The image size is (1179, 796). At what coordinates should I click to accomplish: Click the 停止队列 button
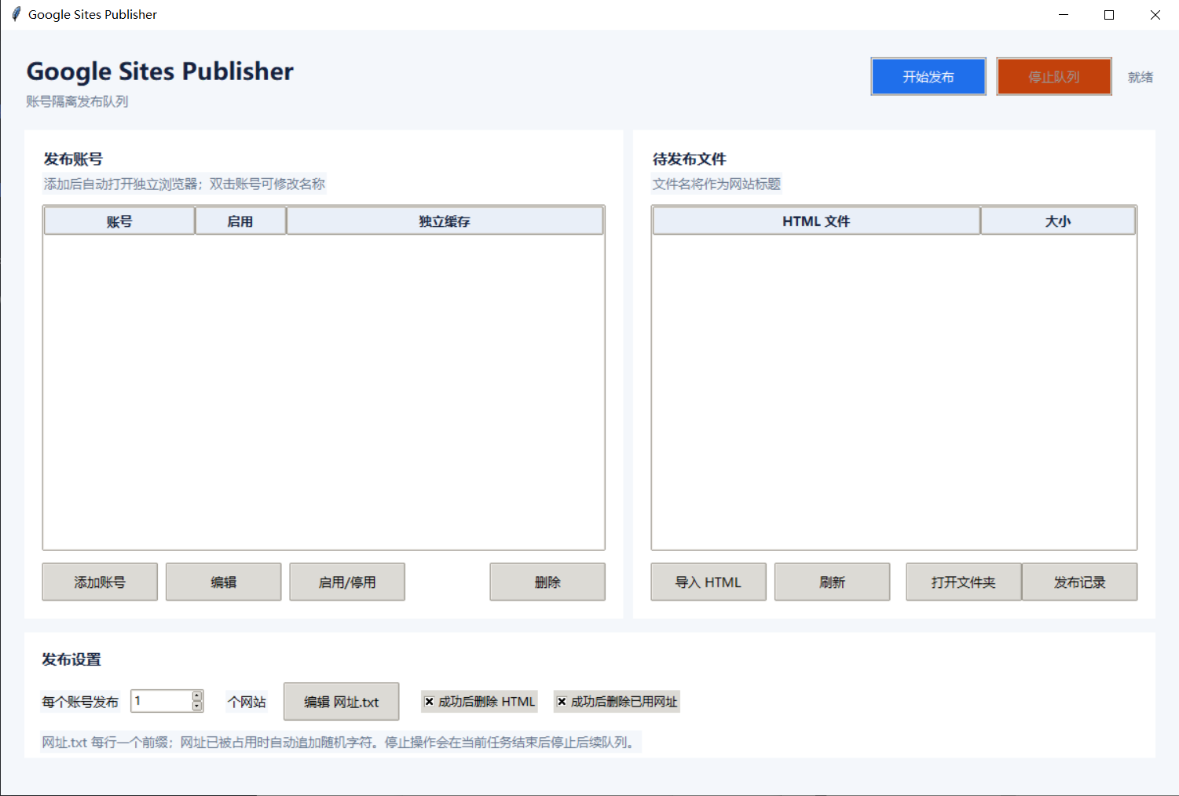[x=1053, y=77]
